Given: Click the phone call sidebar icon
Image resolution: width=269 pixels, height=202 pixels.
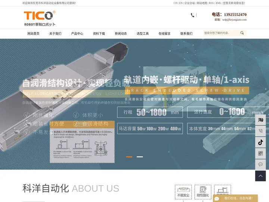Looking at the screenshot, I should click(260, 131).
